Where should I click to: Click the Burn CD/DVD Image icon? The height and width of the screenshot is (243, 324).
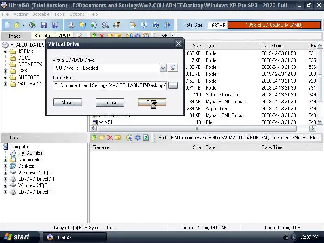coord(117,25)
